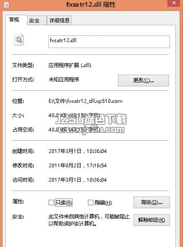This screenshot has height=247, width=183.
Task: Click the 创建时间 date value
Action: pyautogui.click(x=78, y=151)
